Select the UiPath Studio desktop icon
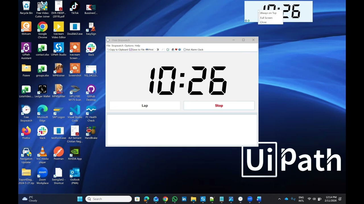Image resolution: width=364 pixels, height=204 pixels. click(59, 50)
